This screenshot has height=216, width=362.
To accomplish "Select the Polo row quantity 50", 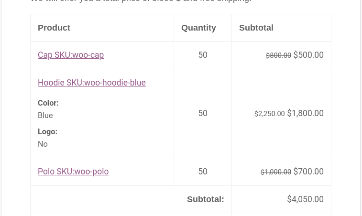I will (203, 172).
